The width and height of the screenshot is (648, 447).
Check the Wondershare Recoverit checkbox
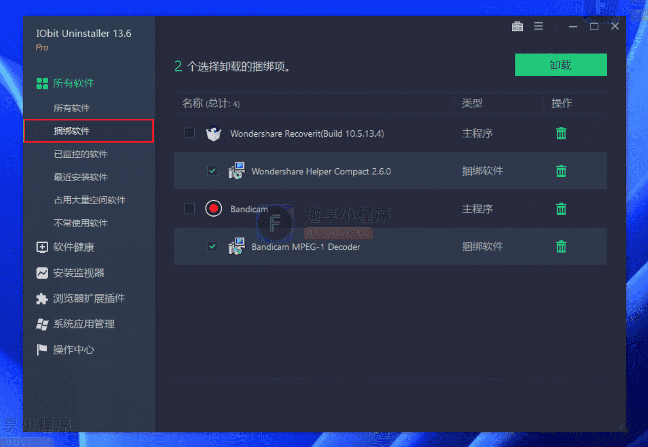point(189,133)
